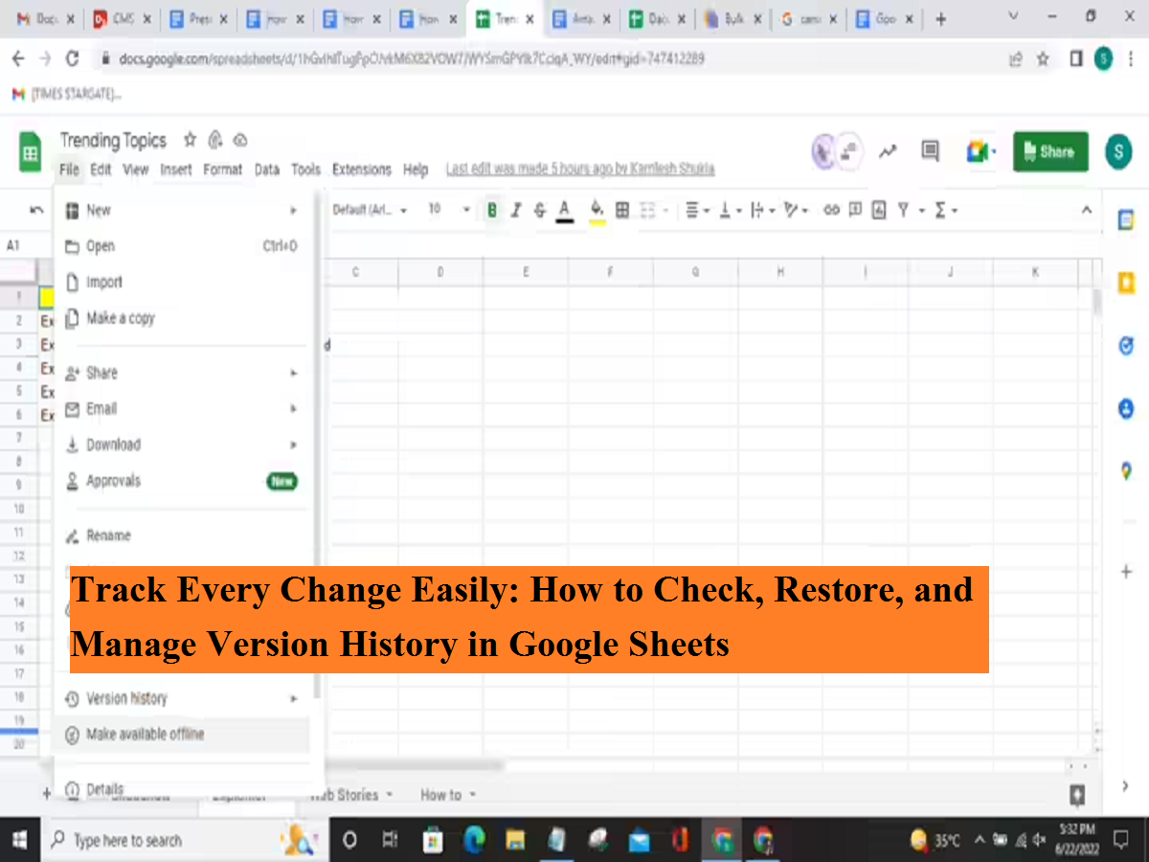Open the Extensions menu
The width and height of the screenshot is (1149, 862).
click(x=361, y=170)
